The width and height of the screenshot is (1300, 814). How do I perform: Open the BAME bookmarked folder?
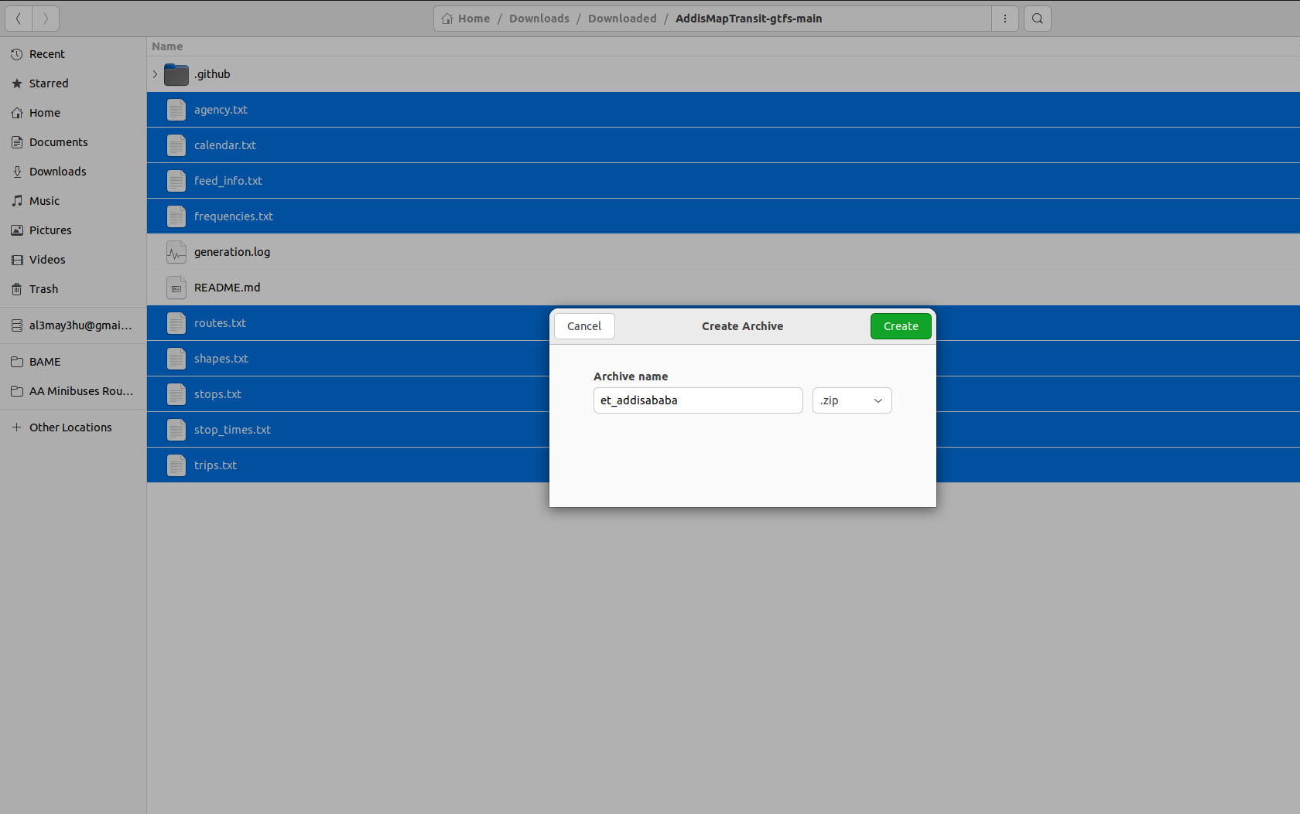45,361
